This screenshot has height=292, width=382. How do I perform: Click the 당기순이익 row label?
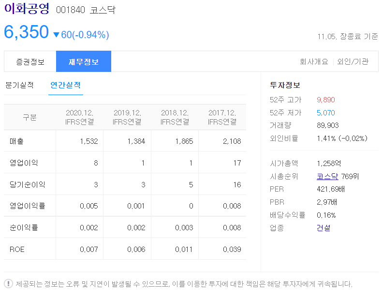pyautogui.click(x=27, y=184)
